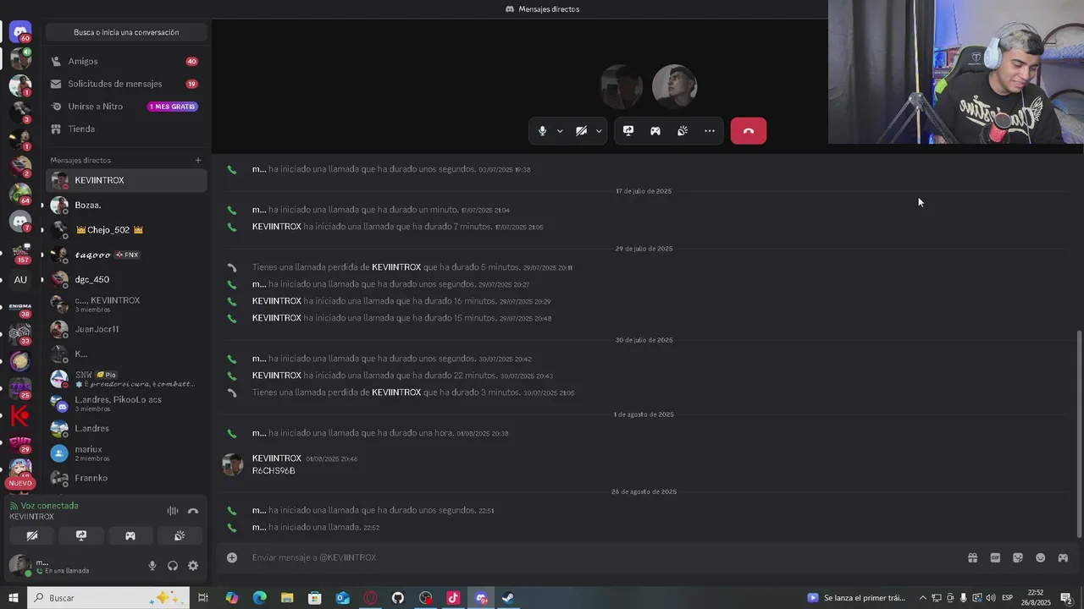Screen dimensions: 1084x609
Task: Open the JuanJocr11 conversation
Action: click(x=126, y=329)
